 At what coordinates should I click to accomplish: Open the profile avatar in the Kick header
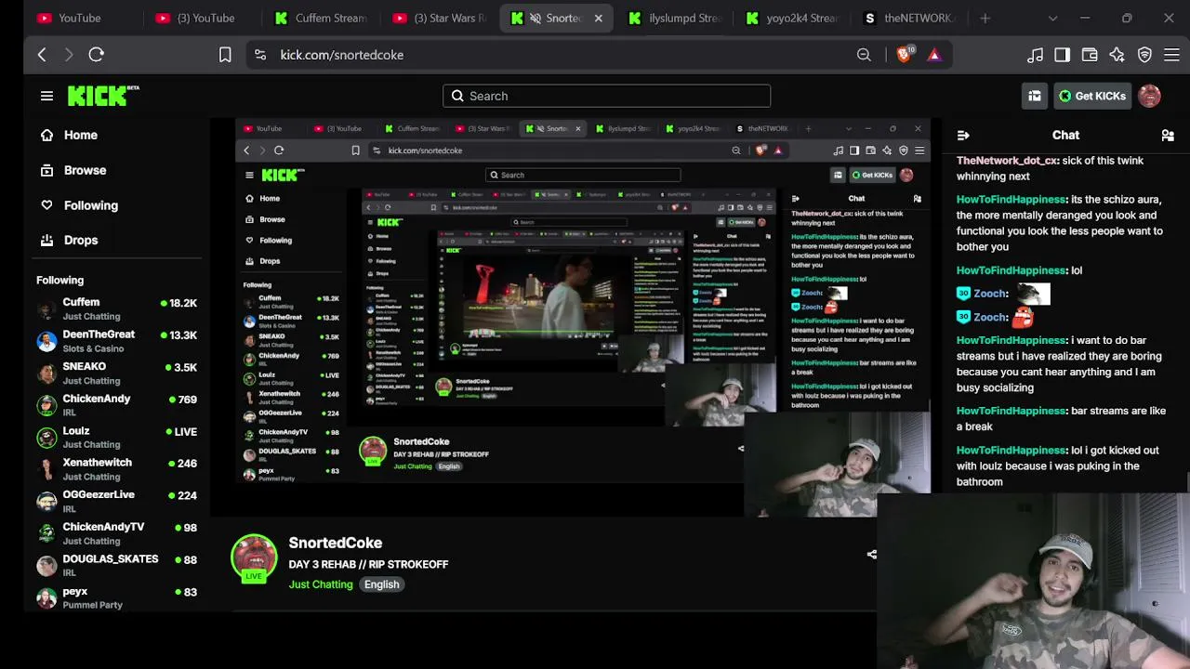1149,96
